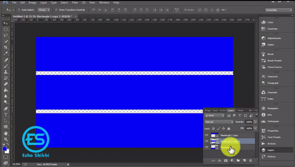The height and width of the screenshot is (167, 295).
Task: Click the Delete layer trash icon
Action: click(x=250, y=160)
